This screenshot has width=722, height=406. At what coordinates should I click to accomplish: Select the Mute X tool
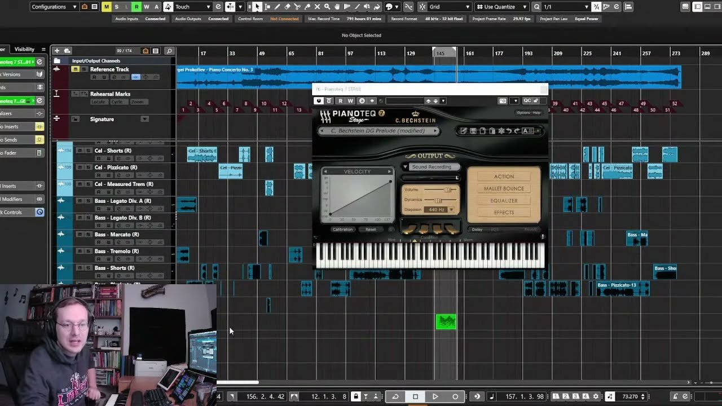[x=317, y=6]
